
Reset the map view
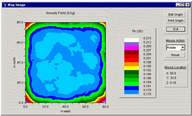pyautogui.click(x=175, y=55)
